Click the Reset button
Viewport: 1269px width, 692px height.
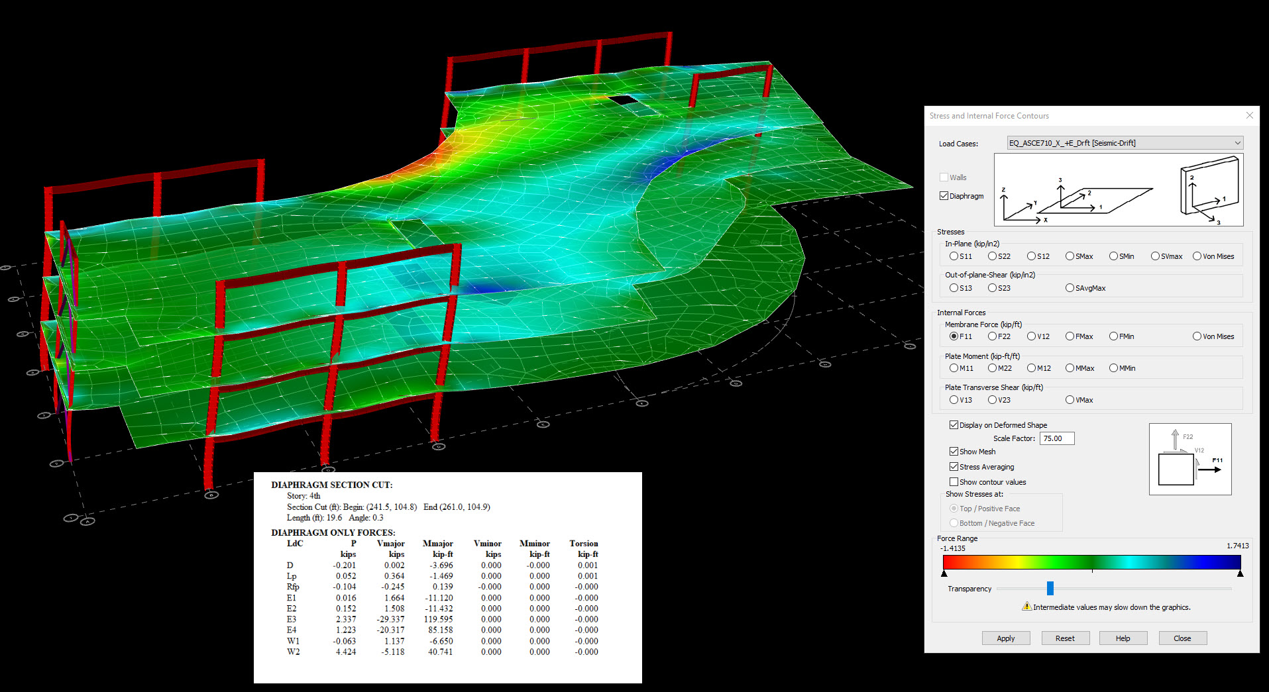point(1065,638)
